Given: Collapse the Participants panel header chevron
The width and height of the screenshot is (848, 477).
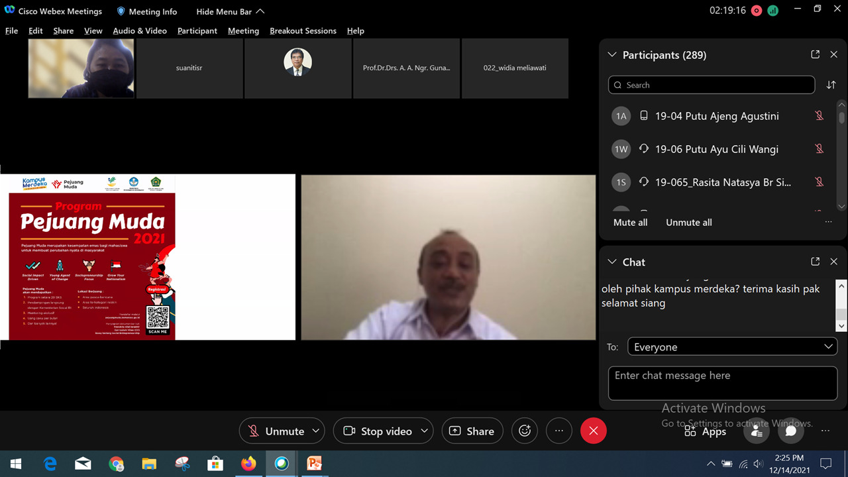Looking at the screenshot, I should [612, 55].
